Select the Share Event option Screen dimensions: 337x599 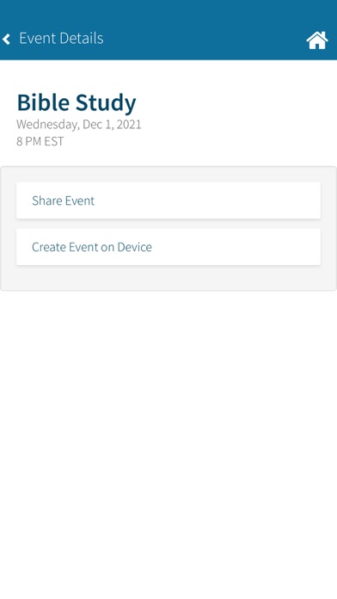coord(168,201)
